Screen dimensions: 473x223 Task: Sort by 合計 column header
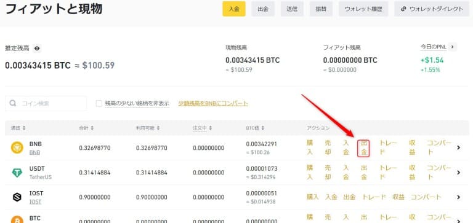86,128
